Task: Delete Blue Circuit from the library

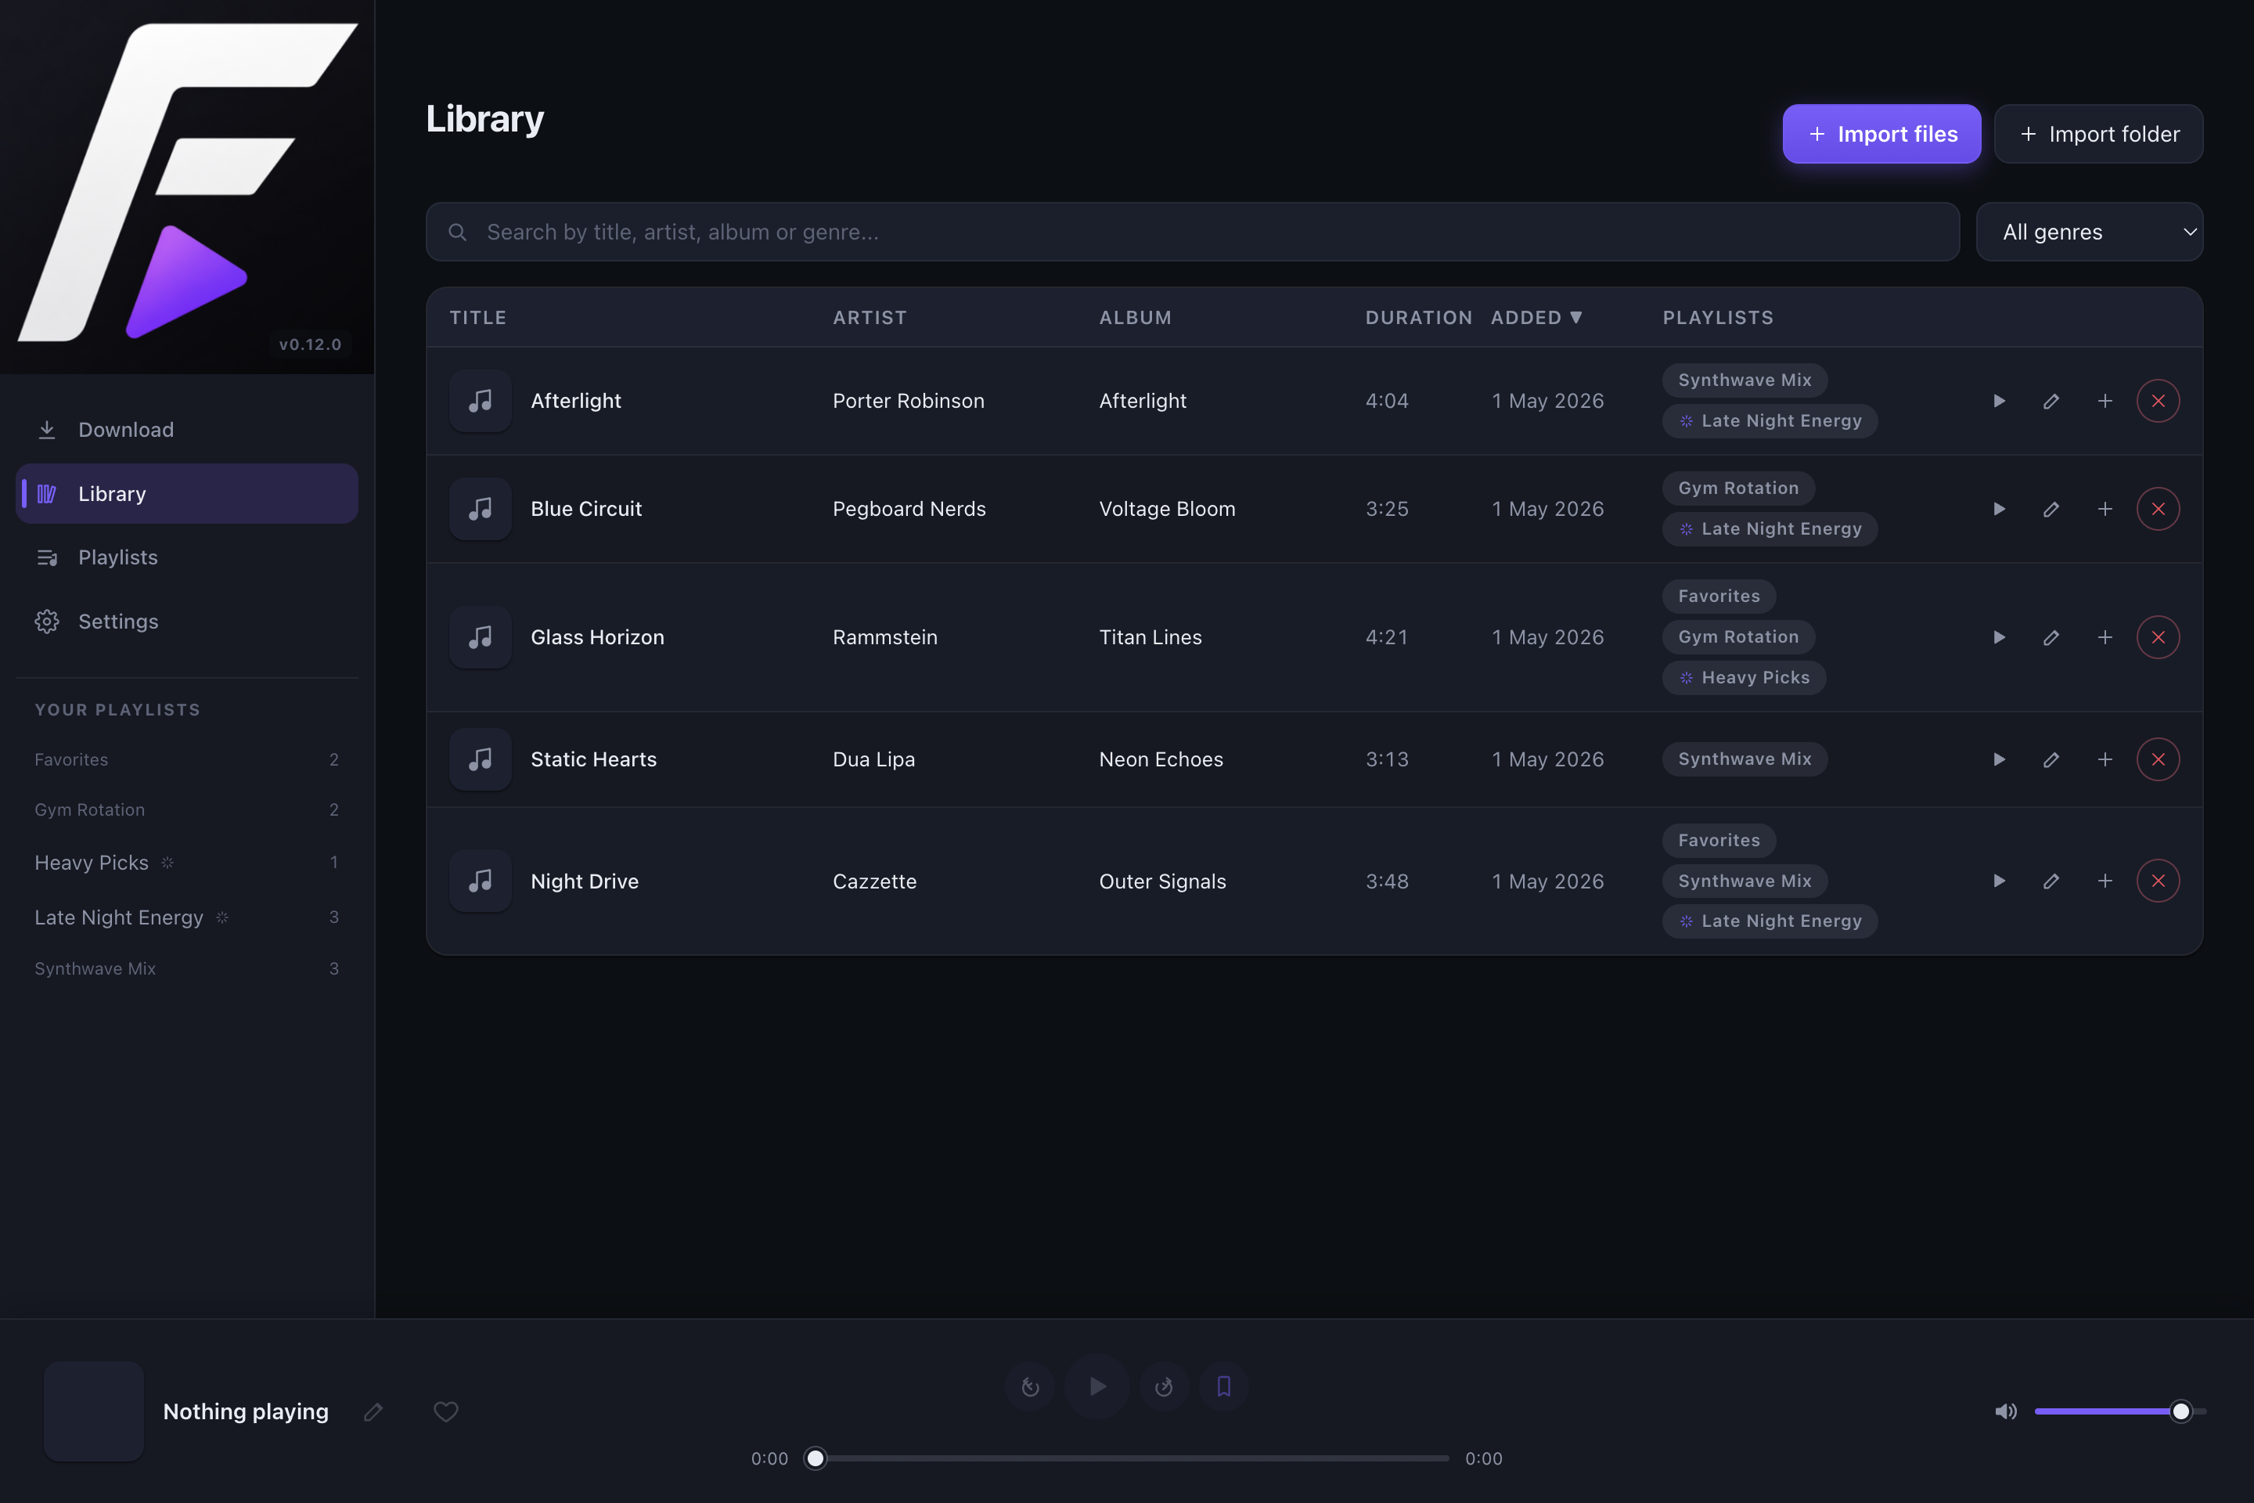Action: click(x=2159, y=509)
